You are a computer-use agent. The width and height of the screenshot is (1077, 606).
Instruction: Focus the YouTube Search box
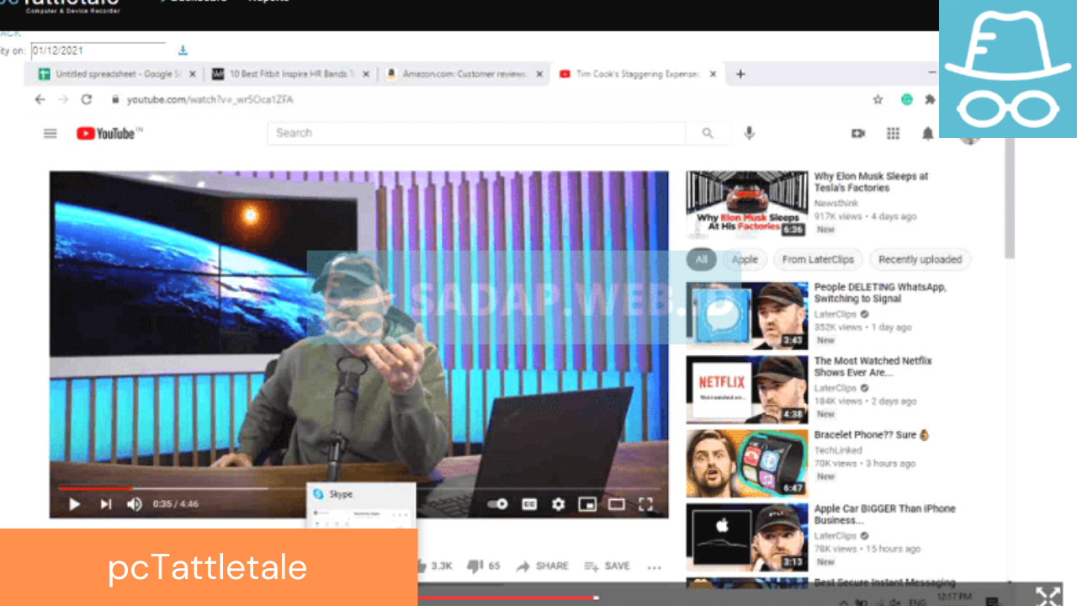pos(476,133)
